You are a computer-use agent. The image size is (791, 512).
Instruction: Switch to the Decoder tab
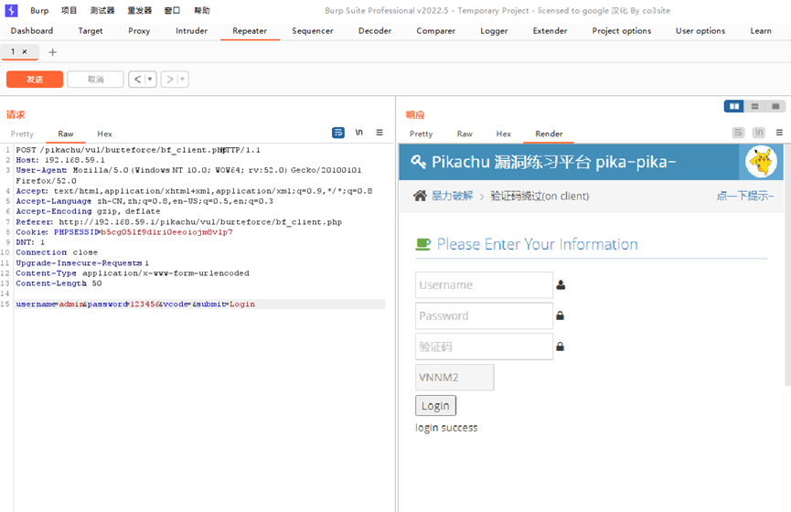tap(375, 31)
